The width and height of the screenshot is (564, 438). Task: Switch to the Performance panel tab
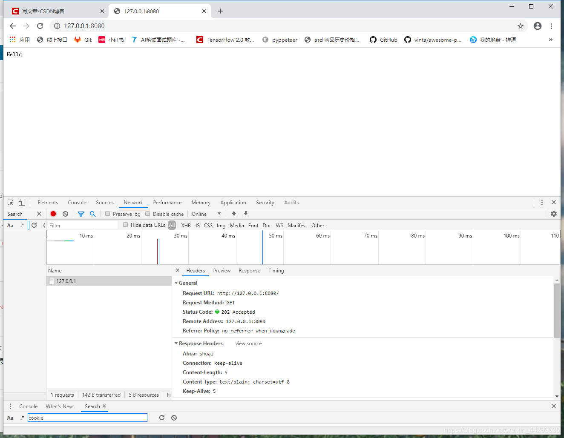click(167, 203)
